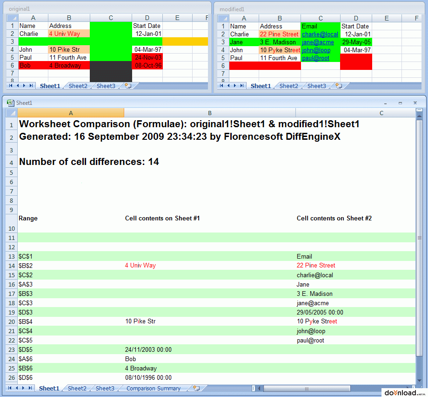The height and width of the screenshot is (397, 428).
Task: Open Sheet1 tab in original1 window
Action: [x=50, y=86]
